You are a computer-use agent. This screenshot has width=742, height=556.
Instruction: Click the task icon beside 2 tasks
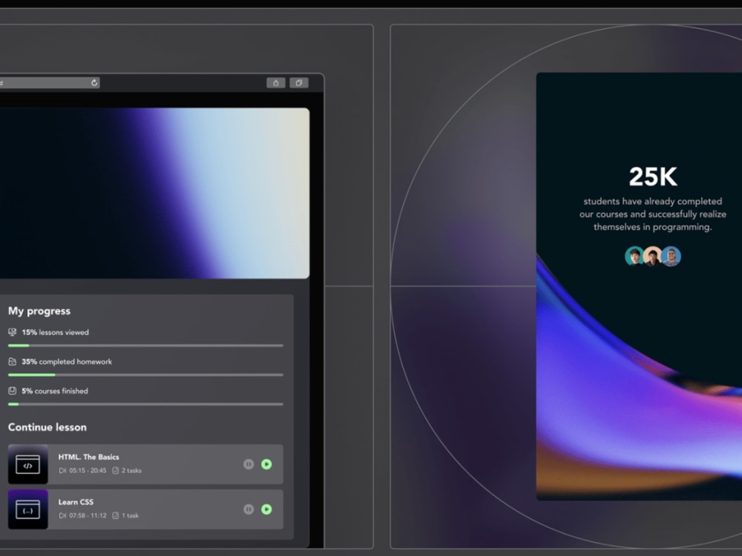(116, 471)
